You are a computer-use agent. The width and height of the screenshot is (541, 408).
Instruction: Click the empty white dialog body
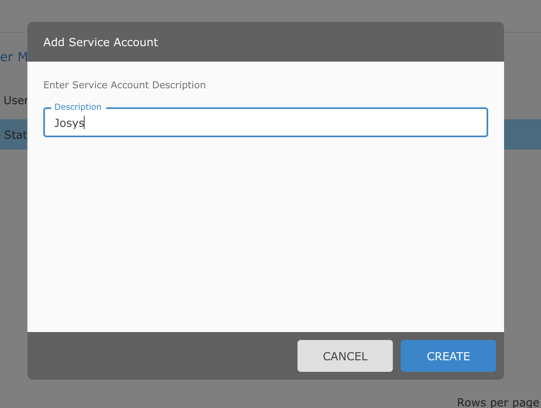pyautogui.click(x=265, y=235)
